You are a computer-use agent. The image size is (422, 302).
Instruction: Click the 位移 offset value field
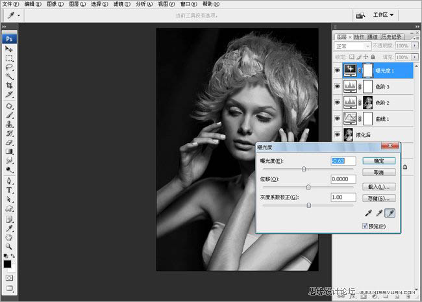tap(342, 179)
